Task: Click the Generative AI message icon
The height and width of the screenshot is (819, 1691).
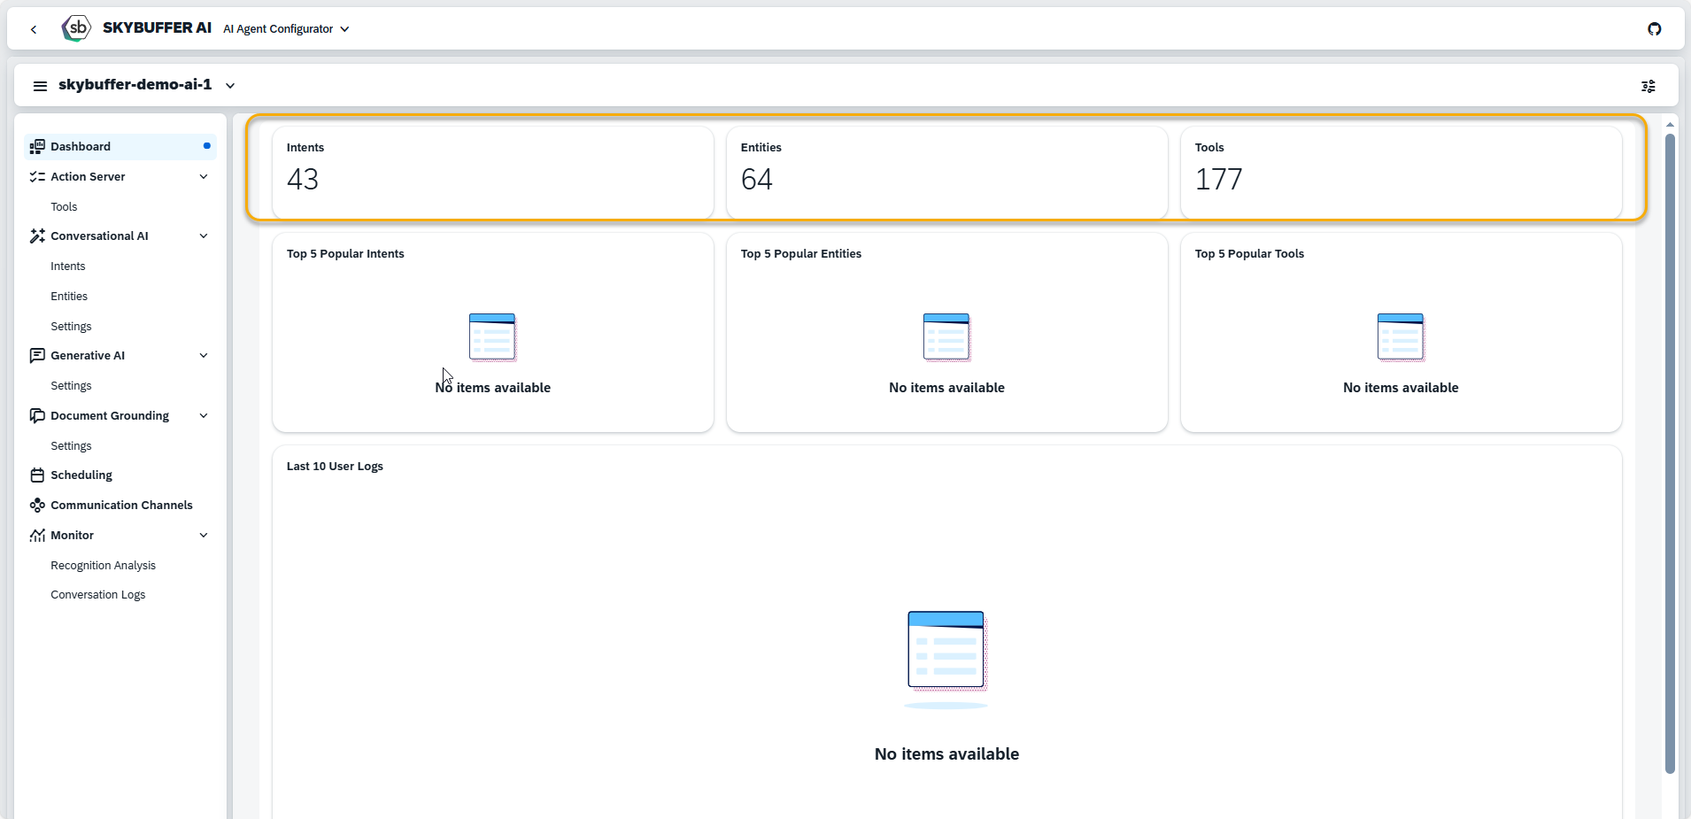Action: pyautogui.click(x=37, y=356)
